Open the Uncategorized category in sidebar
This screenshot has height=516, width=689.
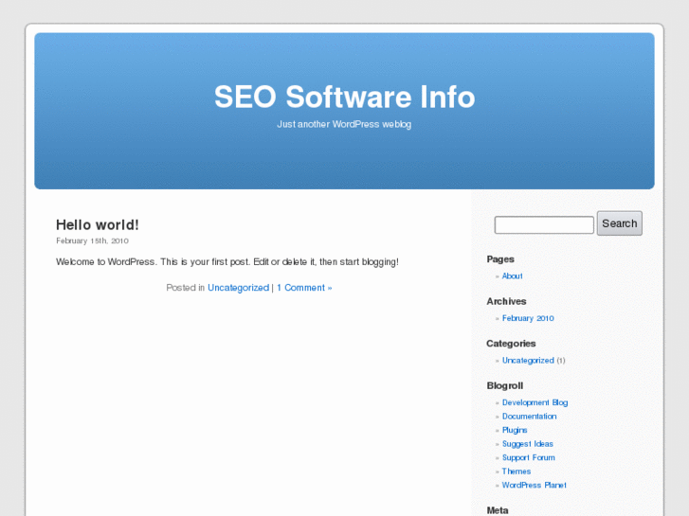[x=528, y=361]
